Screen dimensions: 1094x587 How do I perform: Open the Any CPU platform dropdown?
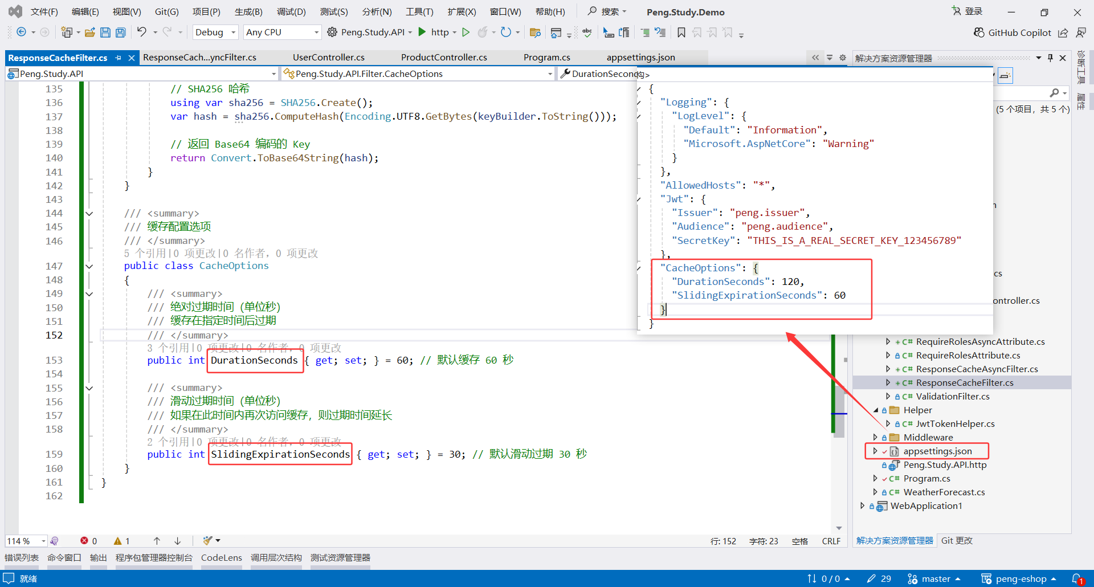point(282,32)
